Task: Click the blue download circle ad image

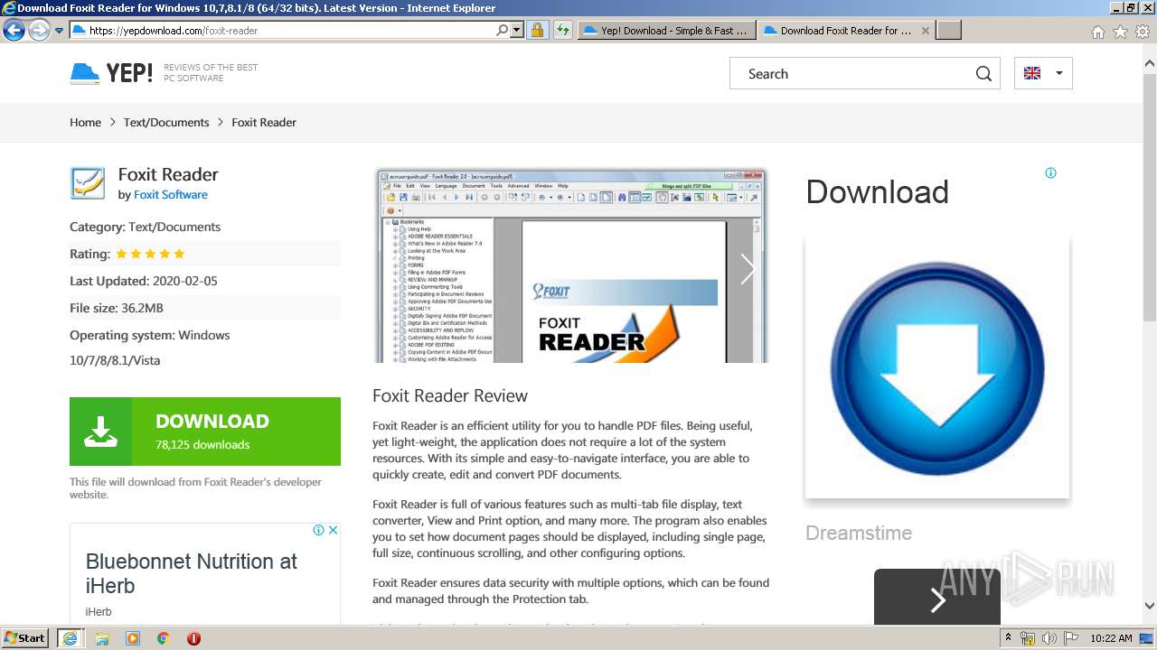Action: (x=937, y=367)
